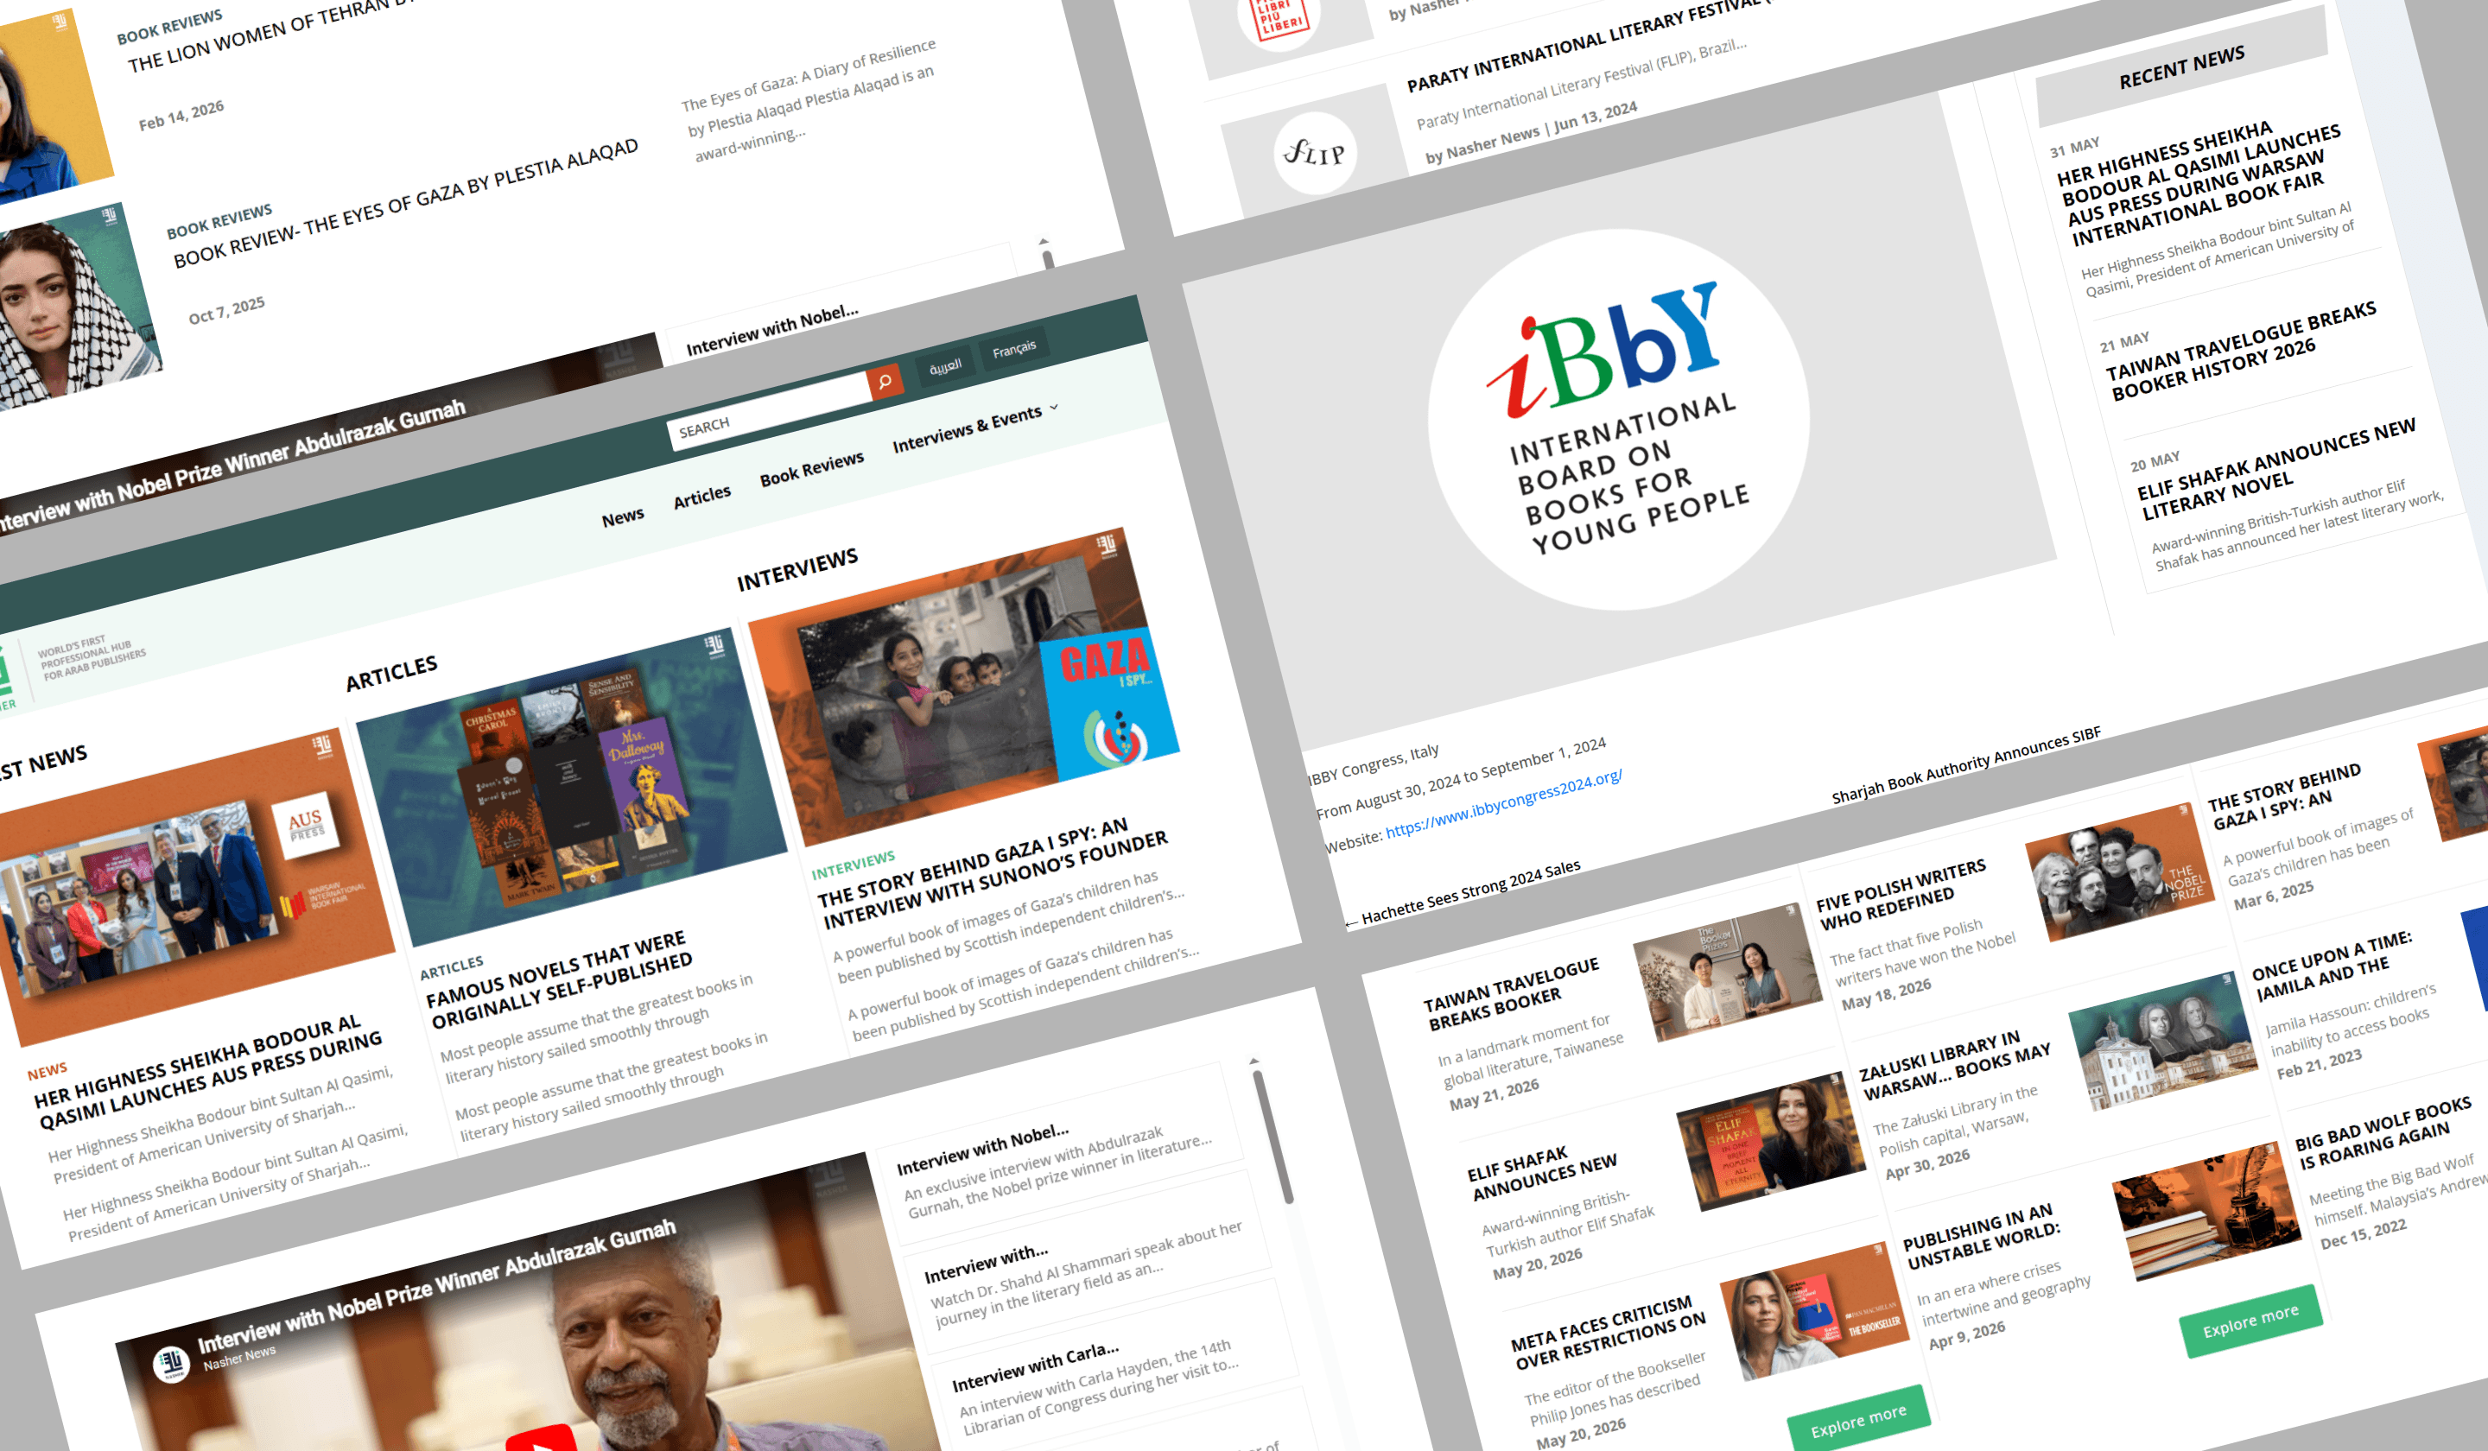Switch language to Français
The image size is (2488, 1451).
(x=1014, y=350)
